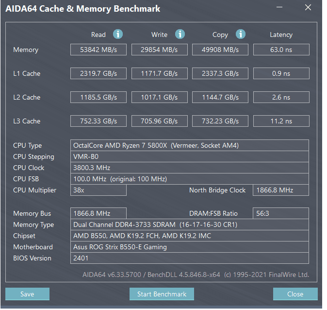Image resolution: width=327 pixels, height=310 pixels.
Task: Click the Read column header
Action: (x=98, y=34)
